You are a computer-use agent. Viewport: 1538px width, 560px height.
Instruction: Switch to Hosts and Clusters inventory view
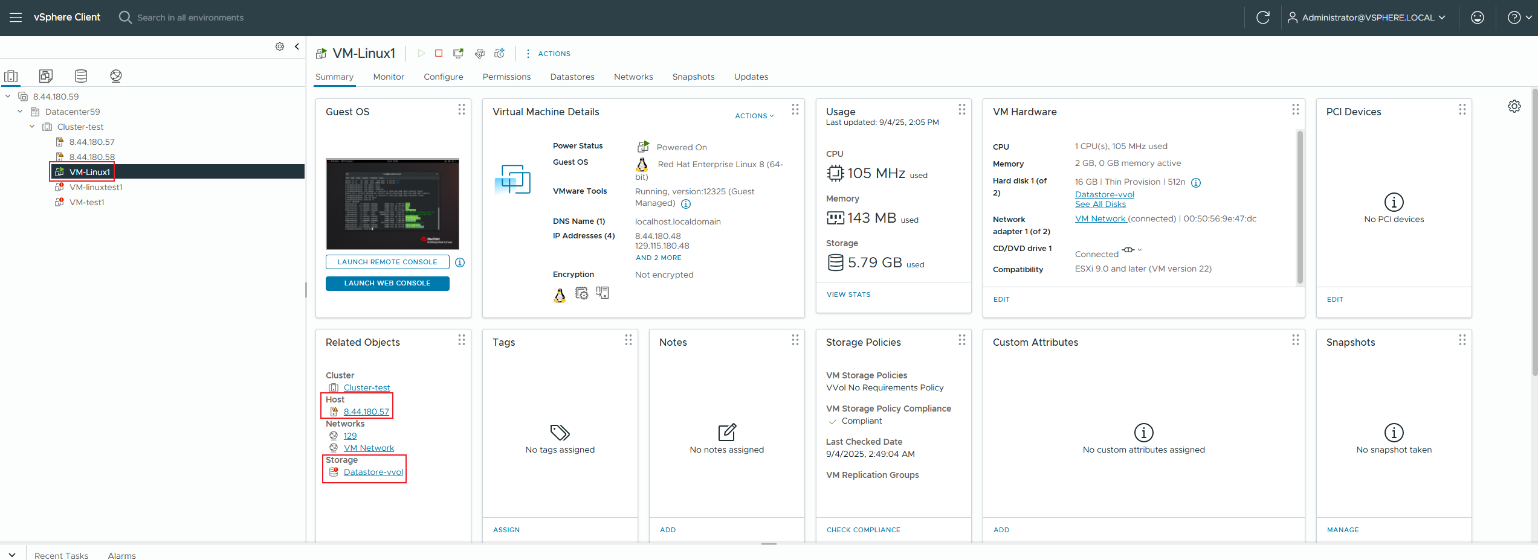(11, 76)
